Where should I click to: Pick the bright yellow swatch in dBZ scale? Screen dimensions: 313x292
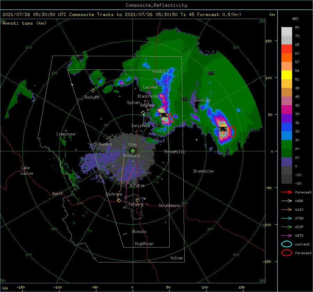[287, 75]
